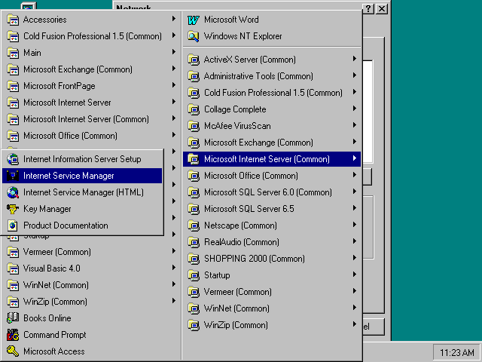Click the Key Manager icon
This screenshot has width=482, height=362.
point(13,209)
